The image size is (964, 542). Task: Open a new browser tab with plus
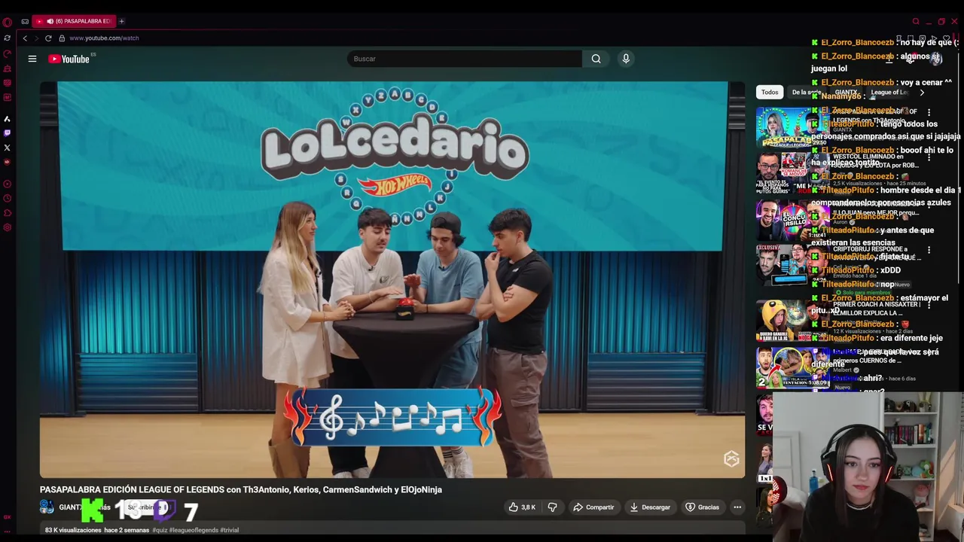point(121,21)
